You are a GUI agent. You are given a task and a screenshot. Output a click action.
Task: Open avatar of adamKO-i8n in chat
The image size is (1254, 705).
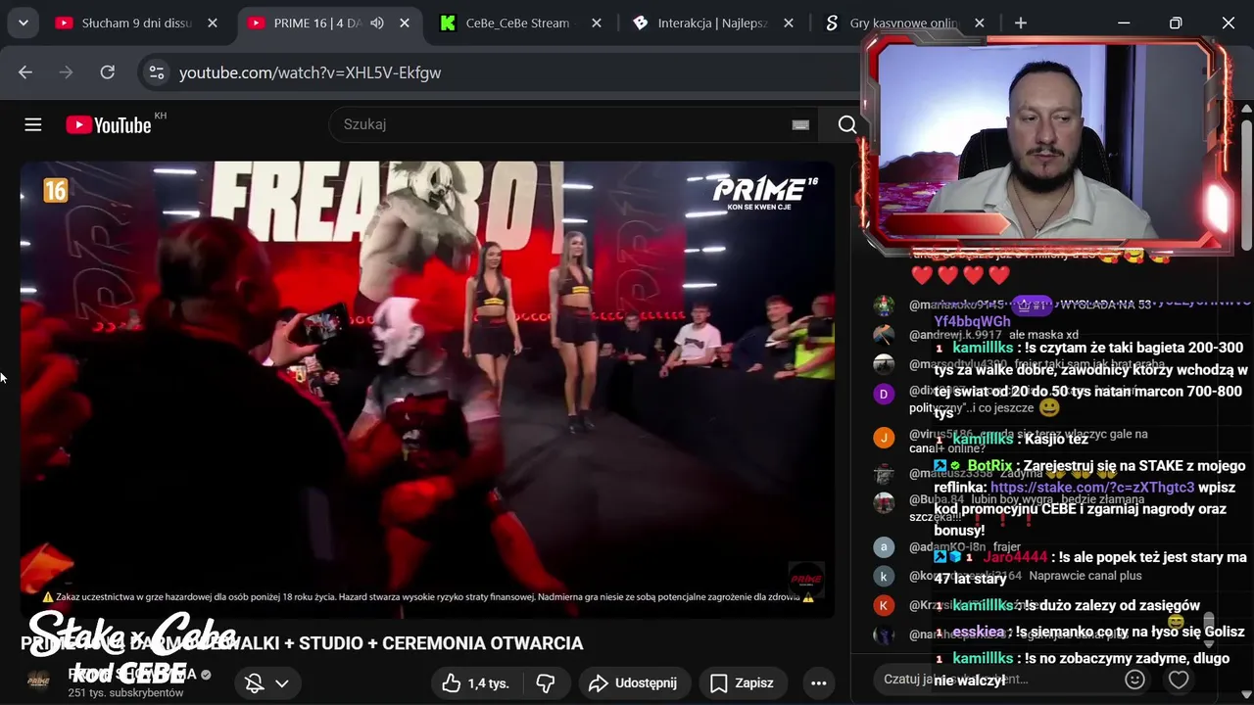click(884, 547)
